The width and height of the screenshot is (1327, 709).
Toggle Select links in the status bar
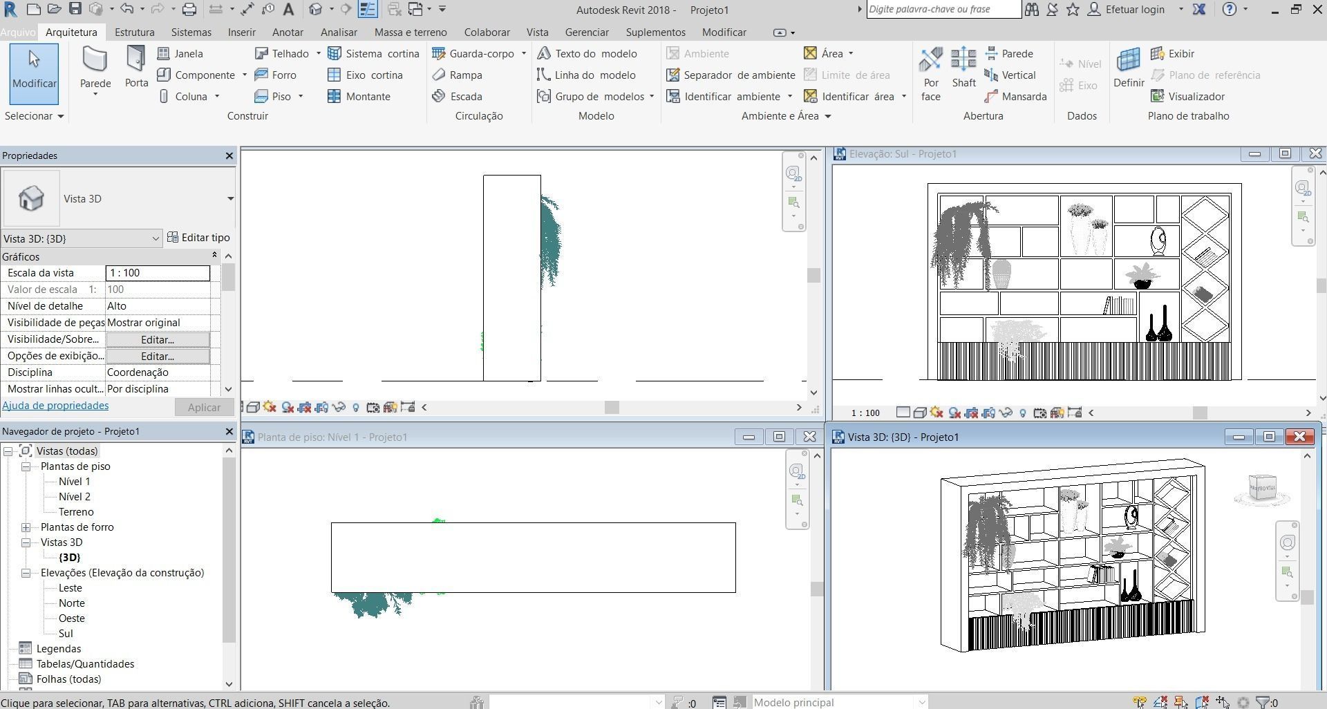[1140, 703]
